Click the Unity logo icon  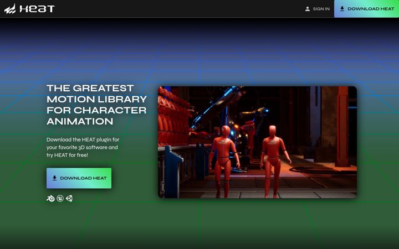(x=69, y=199)
